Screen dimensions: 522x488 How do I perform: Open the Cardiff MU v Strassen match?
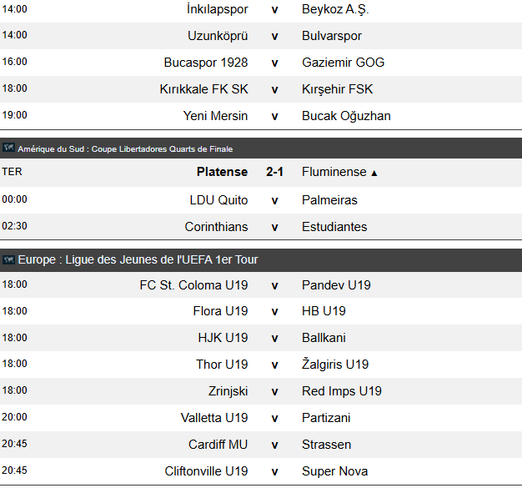pyautogui.click(x=261, y=445)
